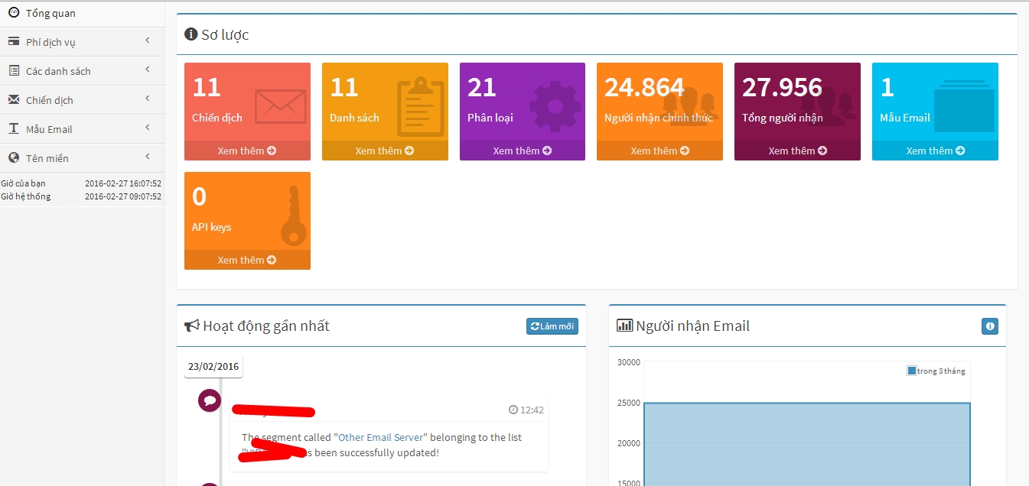Expand Phí dịch vụ with its chevron
Viewport: 1029px width, 486px height.
[x=148, y=41]
